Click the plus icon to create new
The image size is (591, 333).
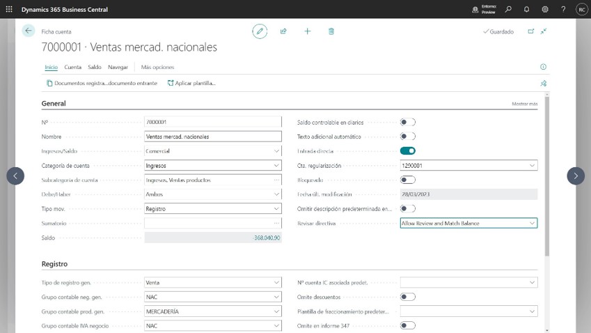(307, 31)
